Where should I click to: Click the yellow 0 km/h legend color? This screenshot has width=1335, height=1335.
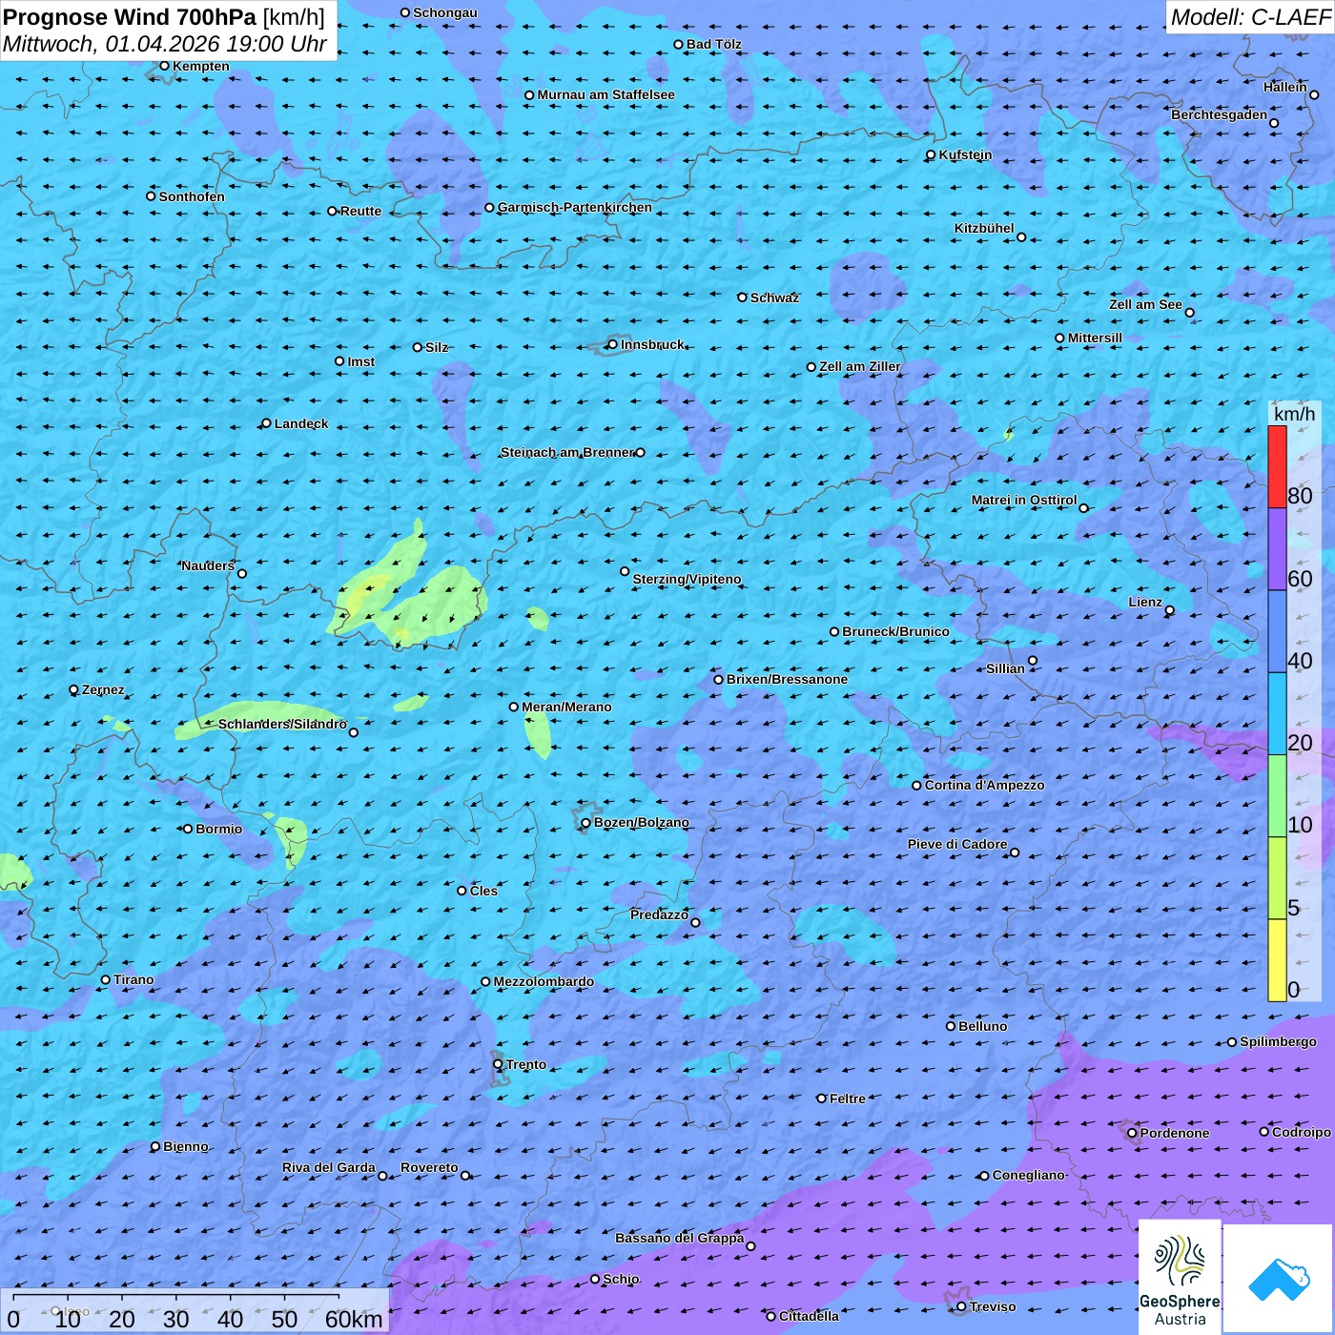(1277, 960)
